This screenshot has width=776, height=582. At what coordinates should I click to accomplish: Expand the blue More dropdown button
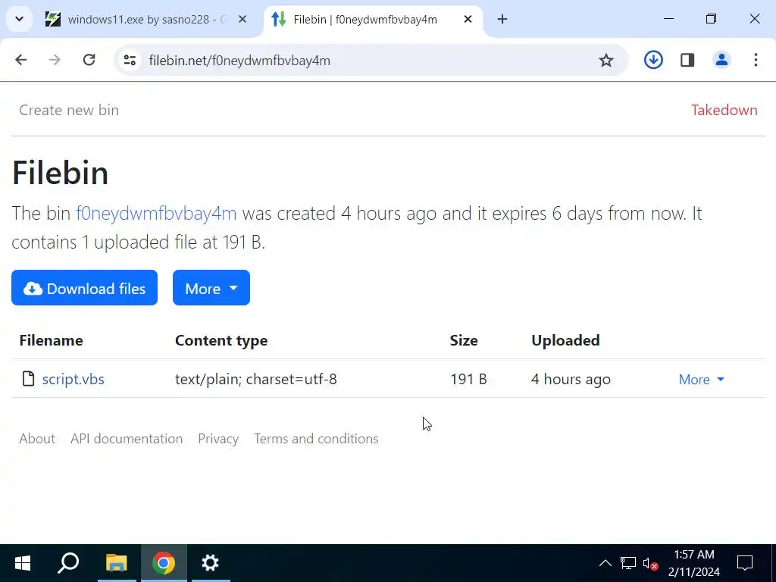(211, 287)
